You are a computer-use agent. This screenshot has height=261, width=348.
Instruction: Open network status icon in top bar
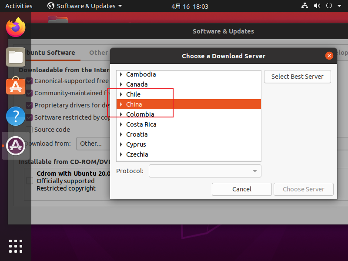(304, 6)
